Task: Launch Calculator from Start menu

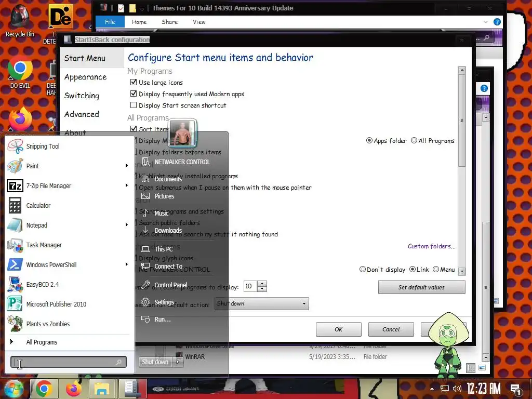Action: tap(68, 205)
